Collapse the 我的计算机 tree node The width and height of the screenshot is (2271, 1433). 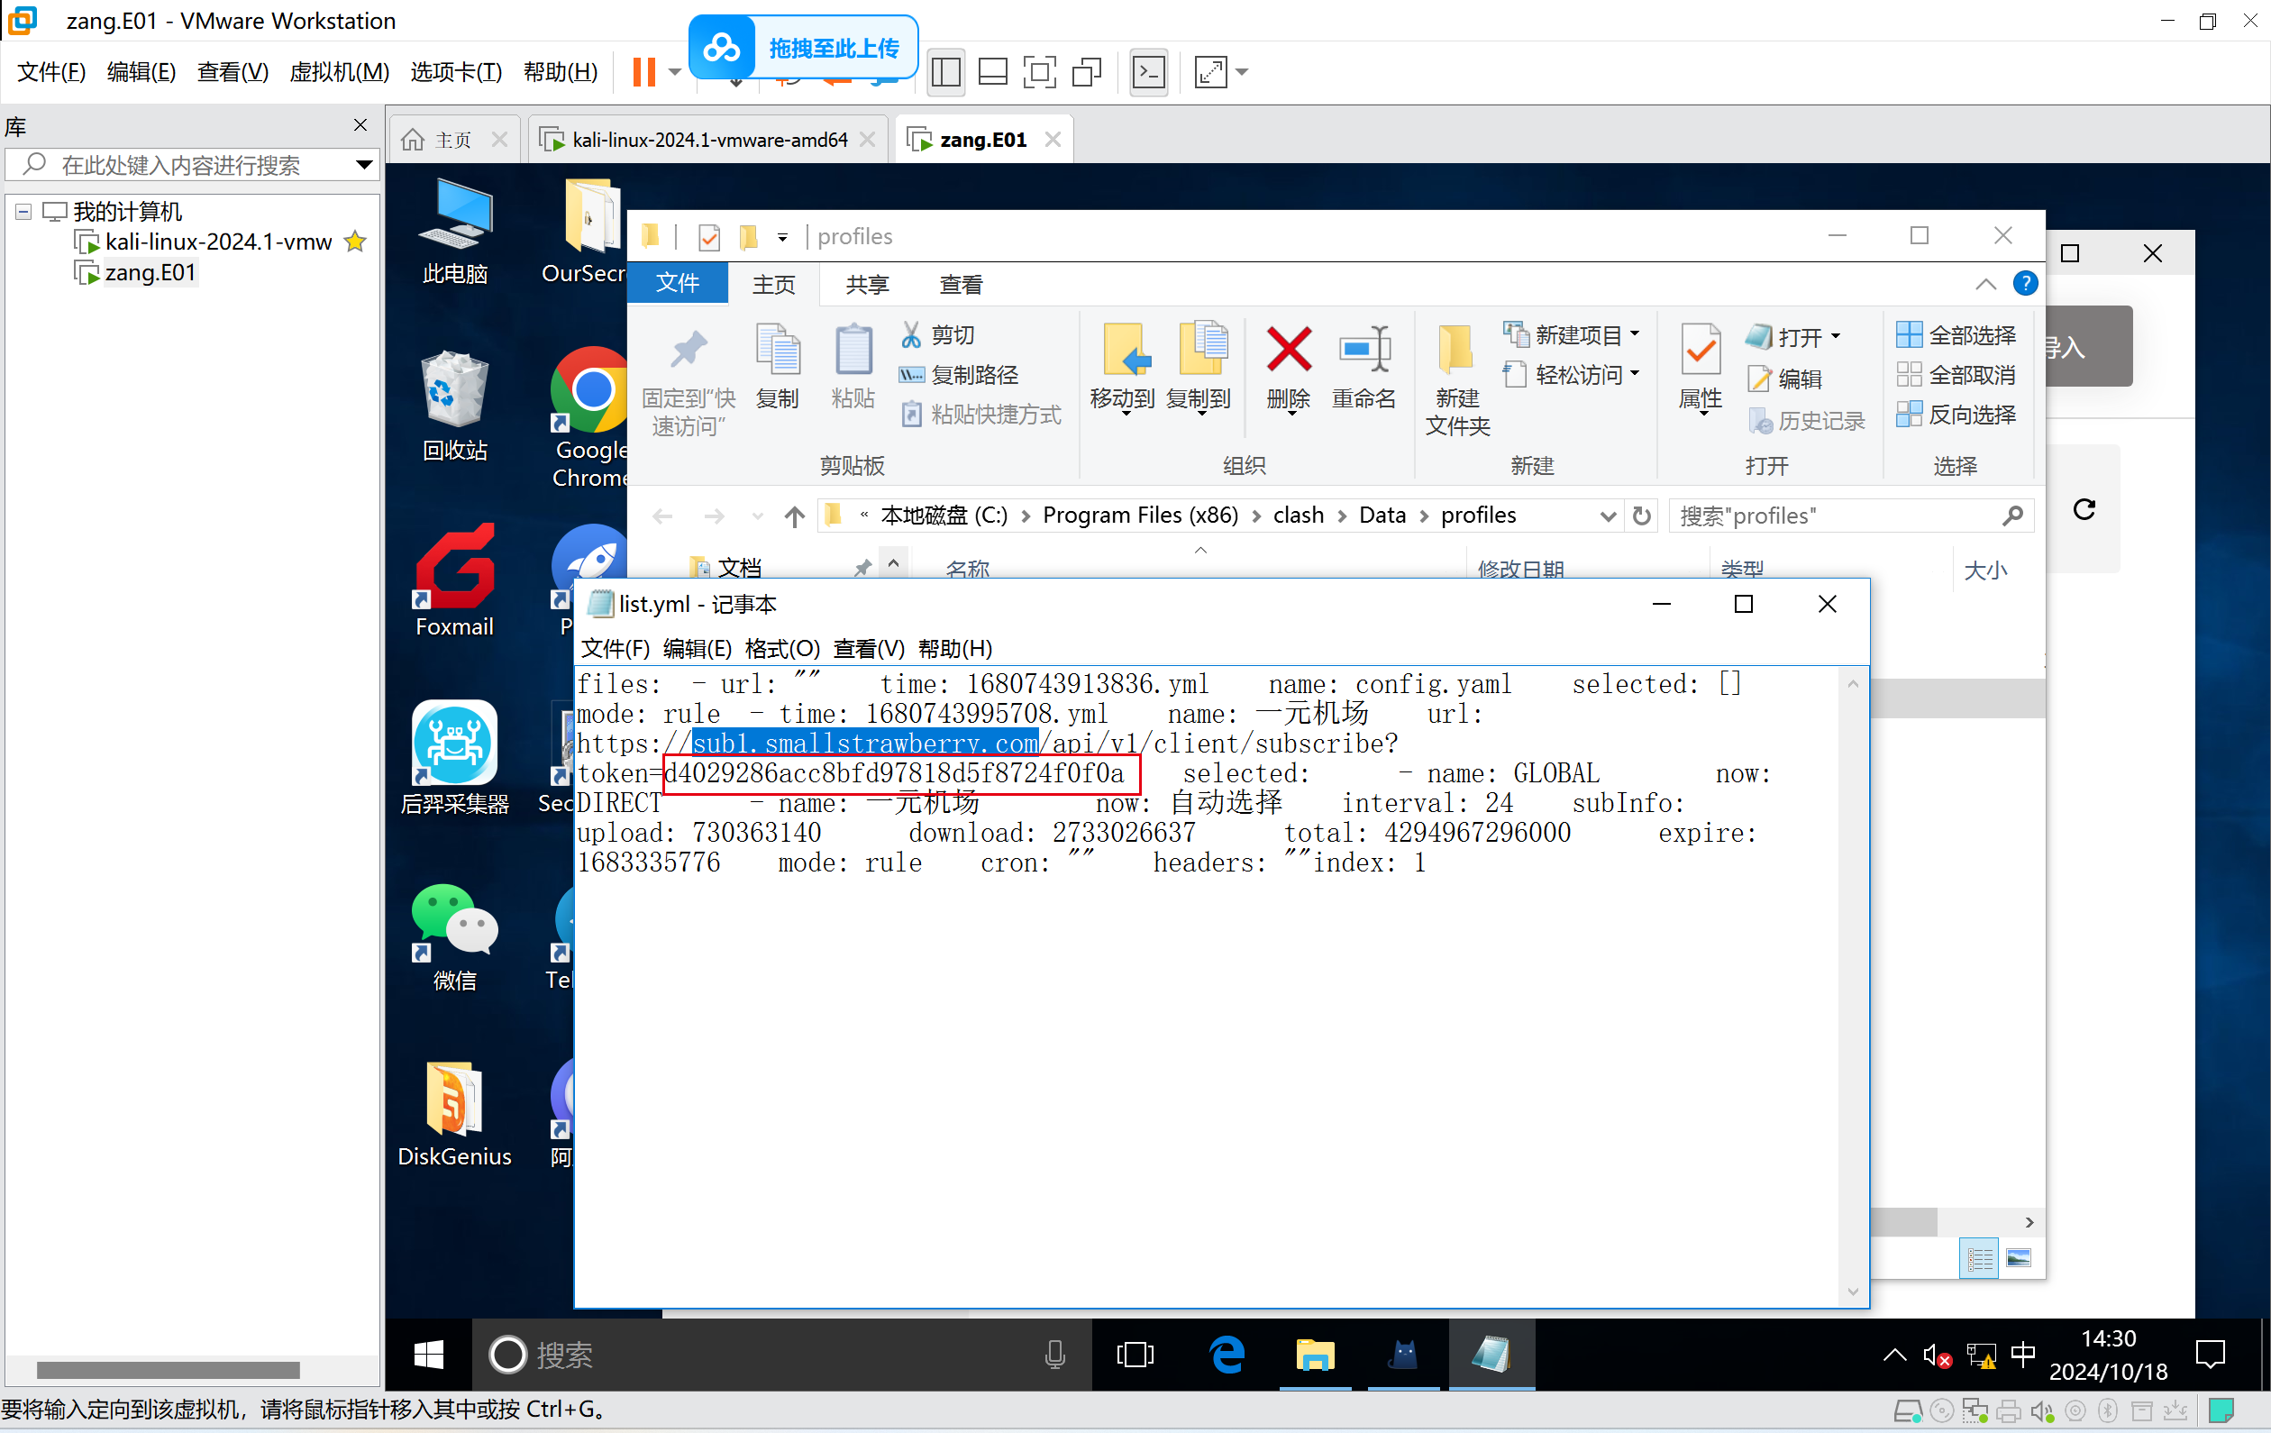point(23,211)
